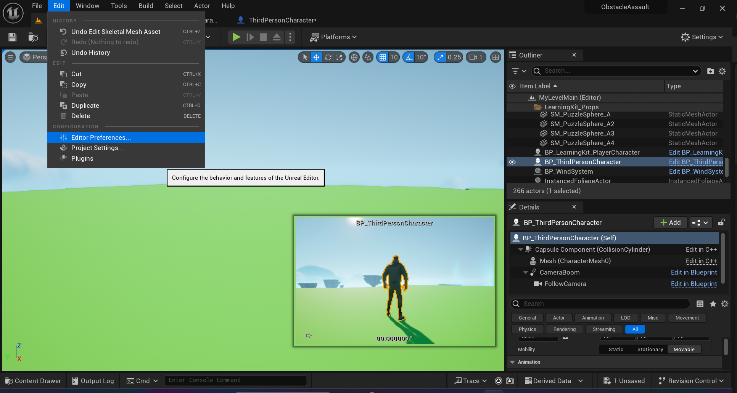Click the viewport layout maximize icon
This screenshot has width=737, height=393.
[x=496, y=57]
